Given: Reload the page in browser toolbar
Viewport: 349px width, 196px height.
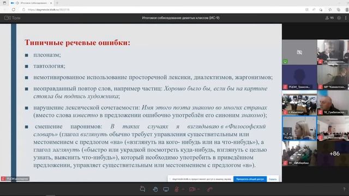Looking at the screenshot, I should (x=14, y=10).
